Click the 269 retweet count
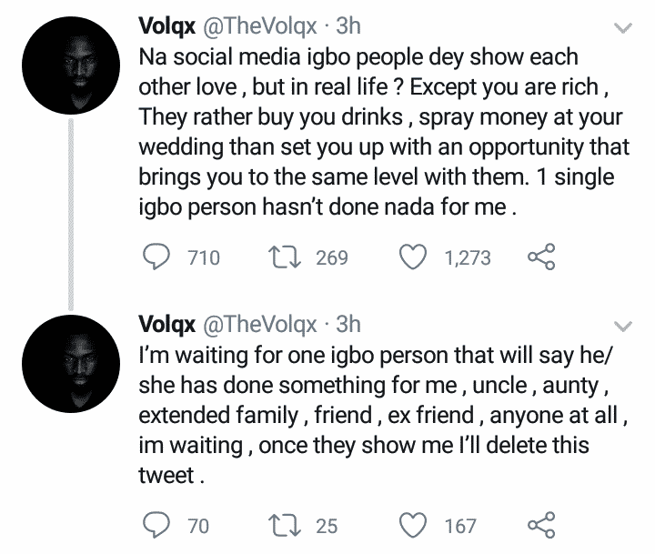655x554 pixels. pyautogui.click(x=331, y=258)
